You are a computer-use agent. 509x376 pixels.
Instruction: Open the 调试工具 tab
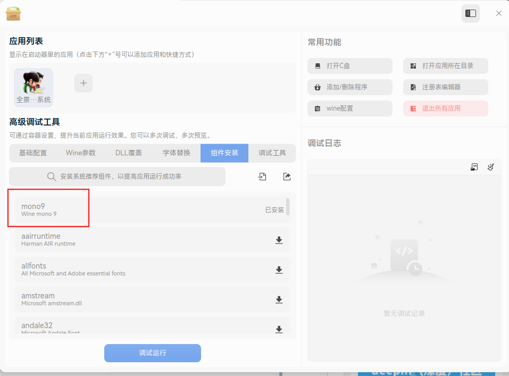[x=272, y=153]
